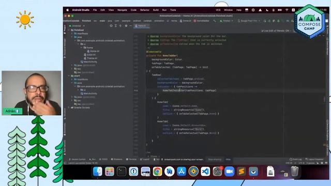Open the Google Pixel device selector dropdown
The height and width of the screenshot is (186, 331).
coord(249,21)
